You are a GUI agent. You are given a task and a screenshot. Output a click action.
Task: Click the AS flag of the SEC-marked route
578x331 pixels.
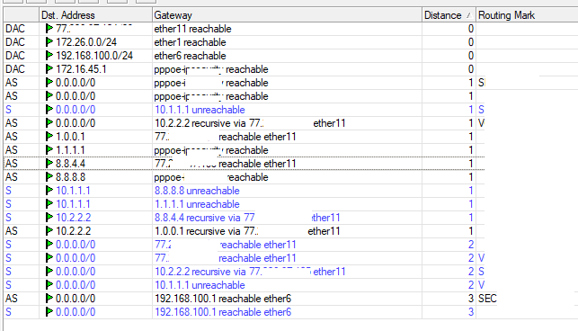(12, 299)
